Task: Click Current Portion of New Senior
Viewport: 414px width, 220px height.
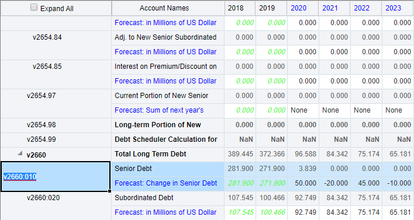Action: (161, 96)
